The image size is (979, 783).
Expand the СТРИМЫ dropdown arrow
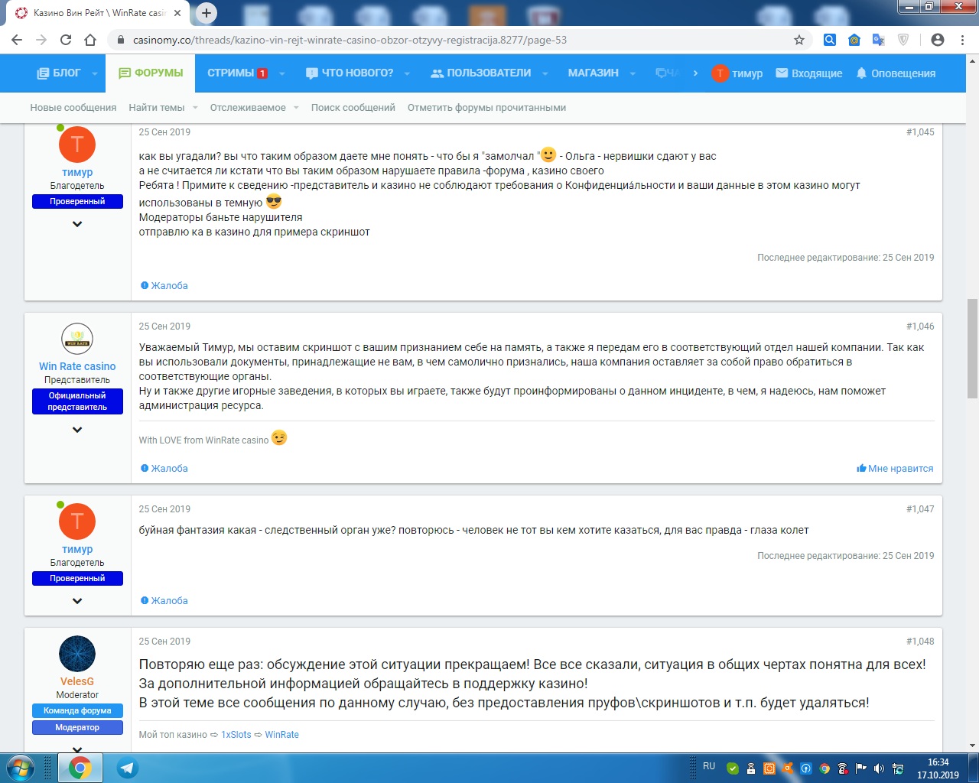tap(282, 73)
